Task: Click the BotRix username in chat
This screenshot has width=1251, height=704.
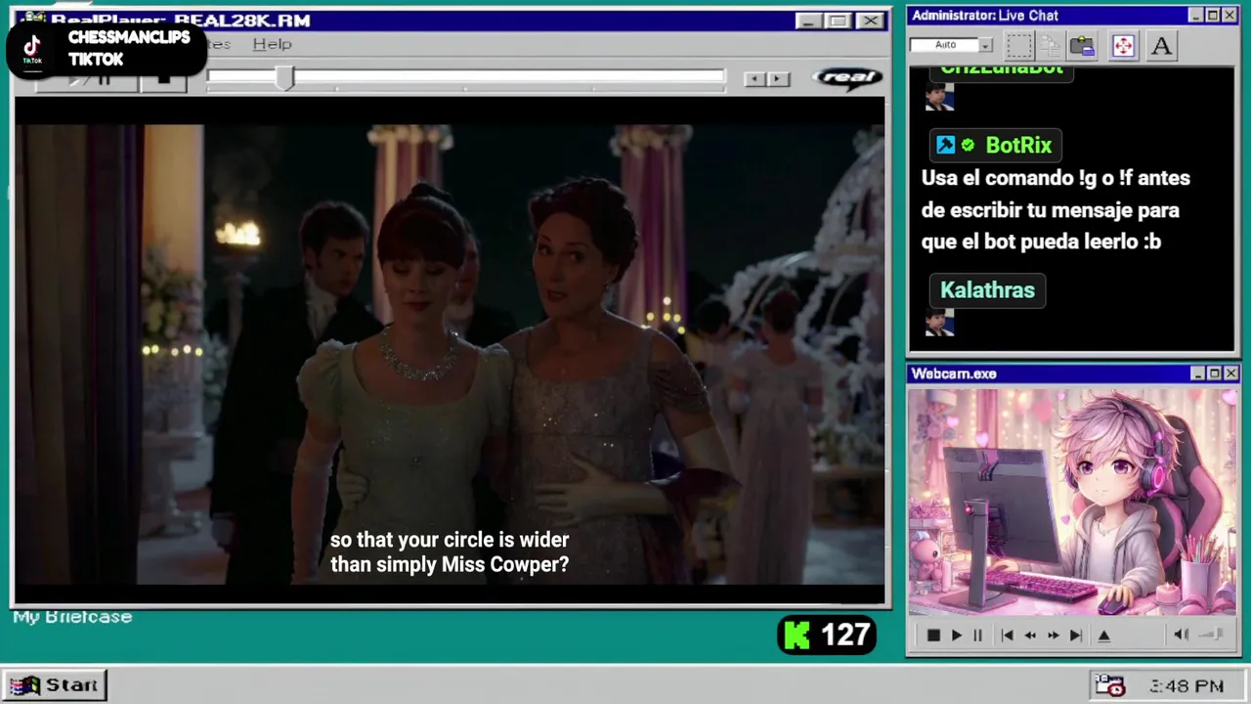Action: click(1018, 146)
